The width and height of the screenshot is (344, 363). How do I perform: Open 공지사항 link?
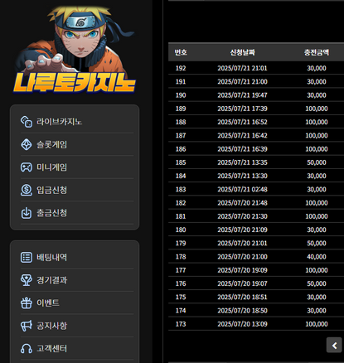click(x=52, y=326)
